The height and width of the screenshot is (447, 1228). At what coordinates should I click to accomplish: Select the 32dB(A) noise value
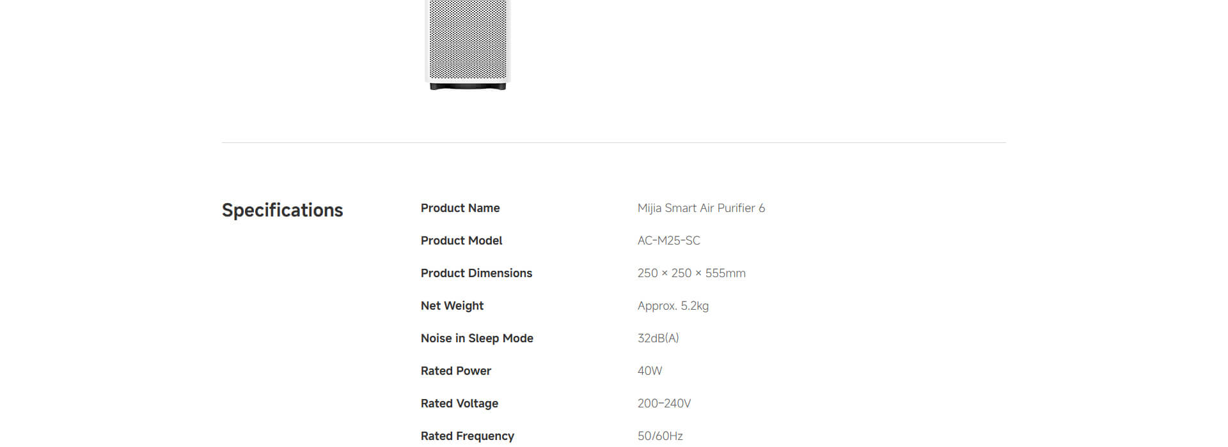(658, 338)
